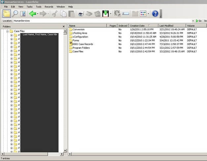Screen dimensions: 207x161
Task: Click the folder tree scroll-up arrow
Action: pos(65,31)
